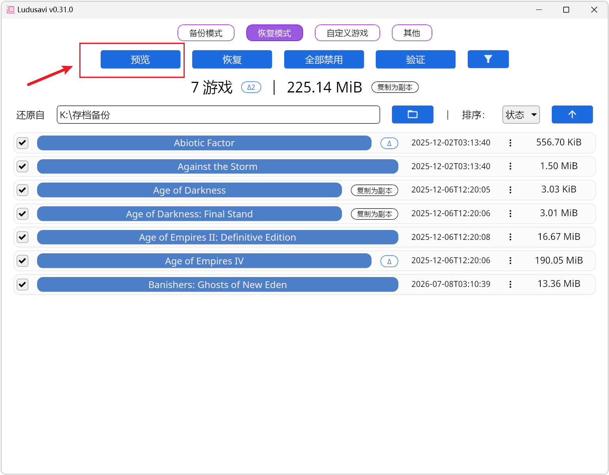Image resolution: width=609 pixels, height=475 pixels.
Task: Expand the Age of Darkness game entry
Action: (189, 190)
